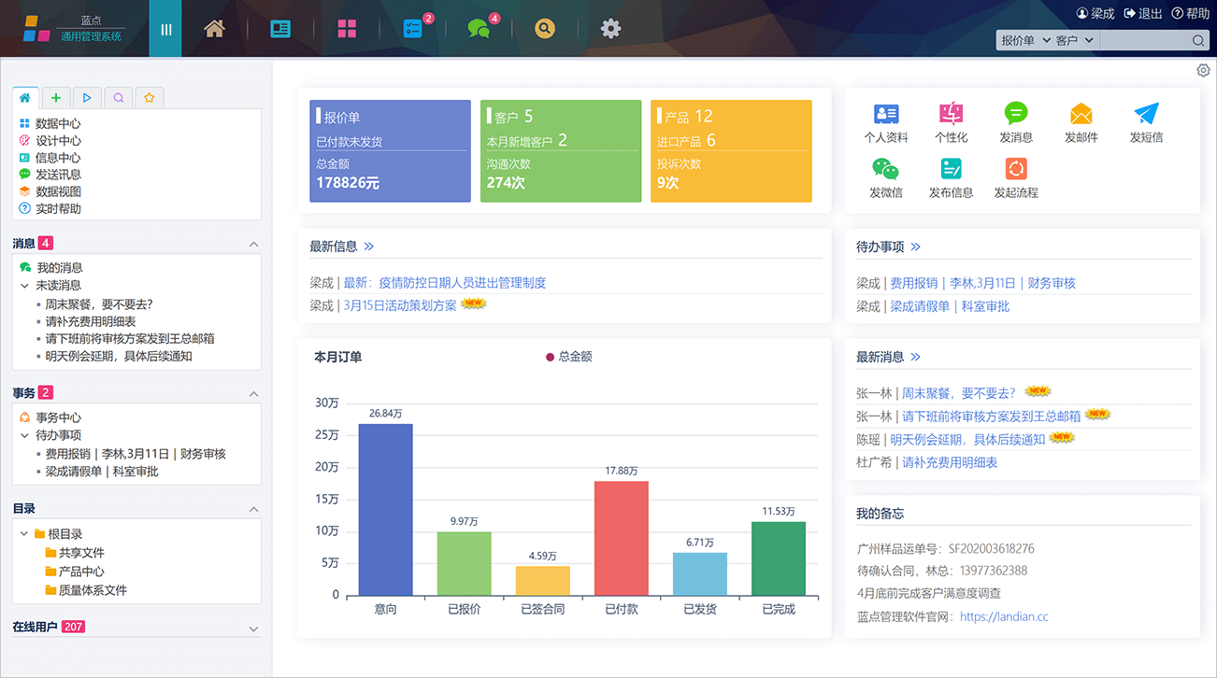Select 数据中心 in the sidebar menu

pyautogui.click(x=58, y=123)
